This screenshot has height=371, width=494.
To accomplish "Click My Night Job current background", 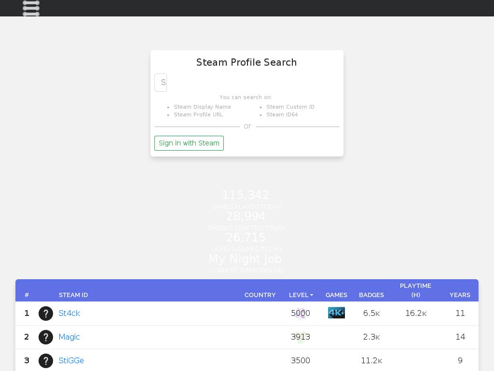I will pos(245,259).
